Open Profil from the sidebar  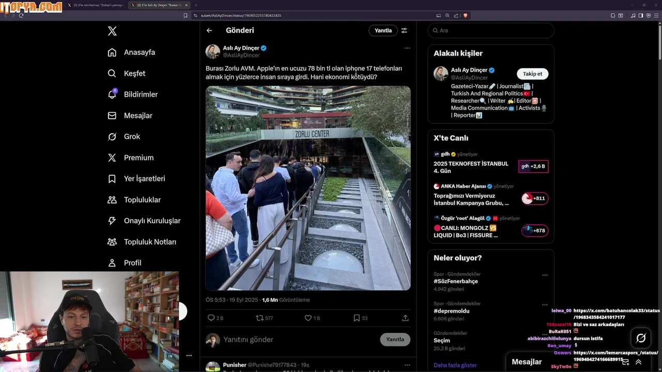[x=124, y=262]
